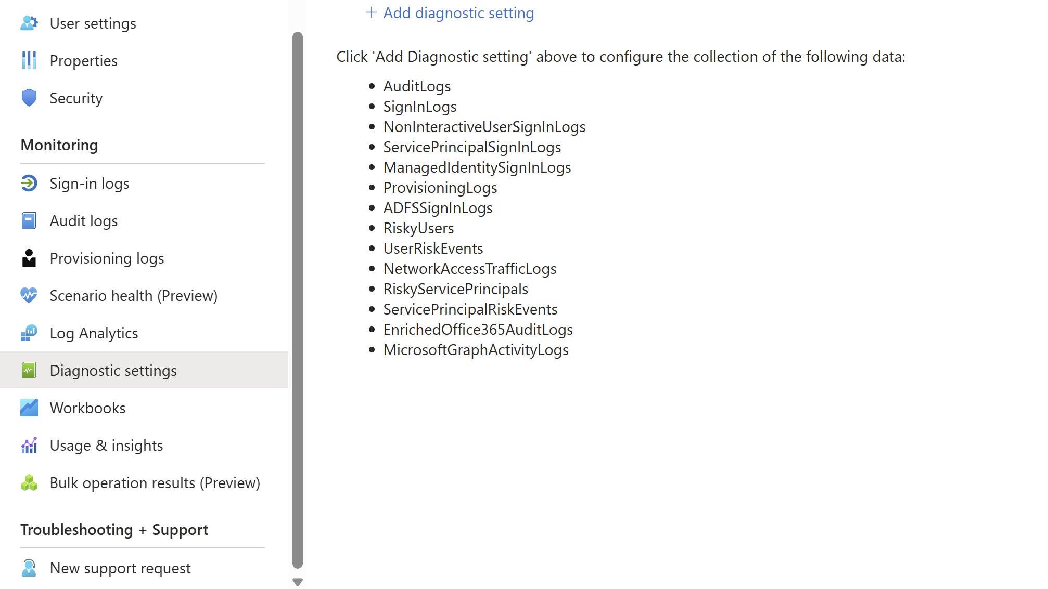1048x589 pixels.
Task: Open Bulk operation results (Preview)
Action: (155, 483)
